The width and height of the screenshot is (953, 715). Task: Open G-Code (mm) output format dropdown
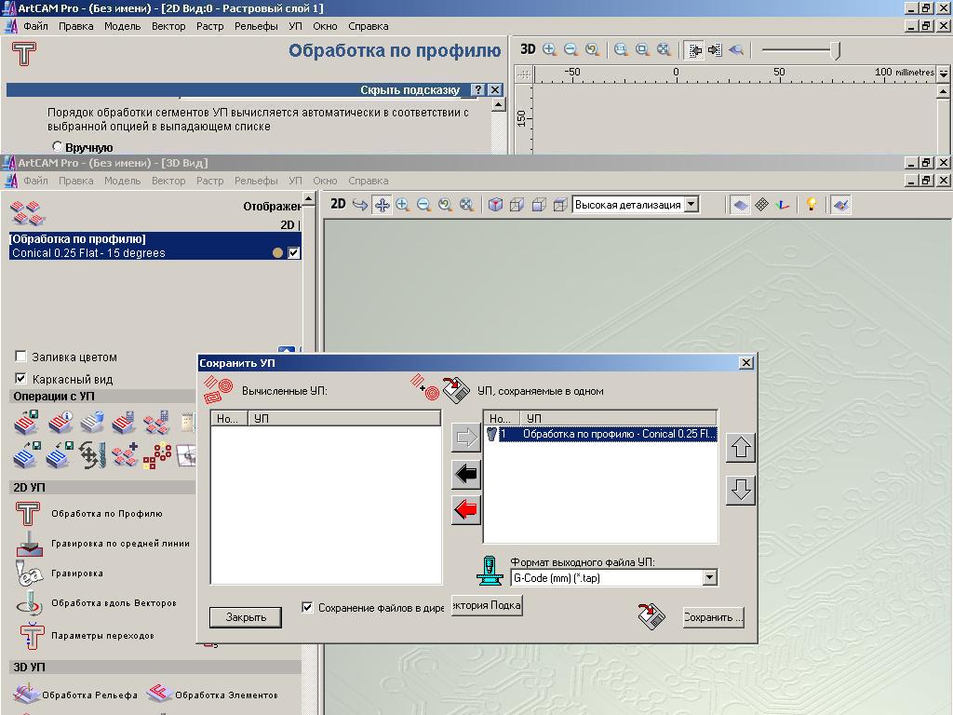tap(709, 577)
